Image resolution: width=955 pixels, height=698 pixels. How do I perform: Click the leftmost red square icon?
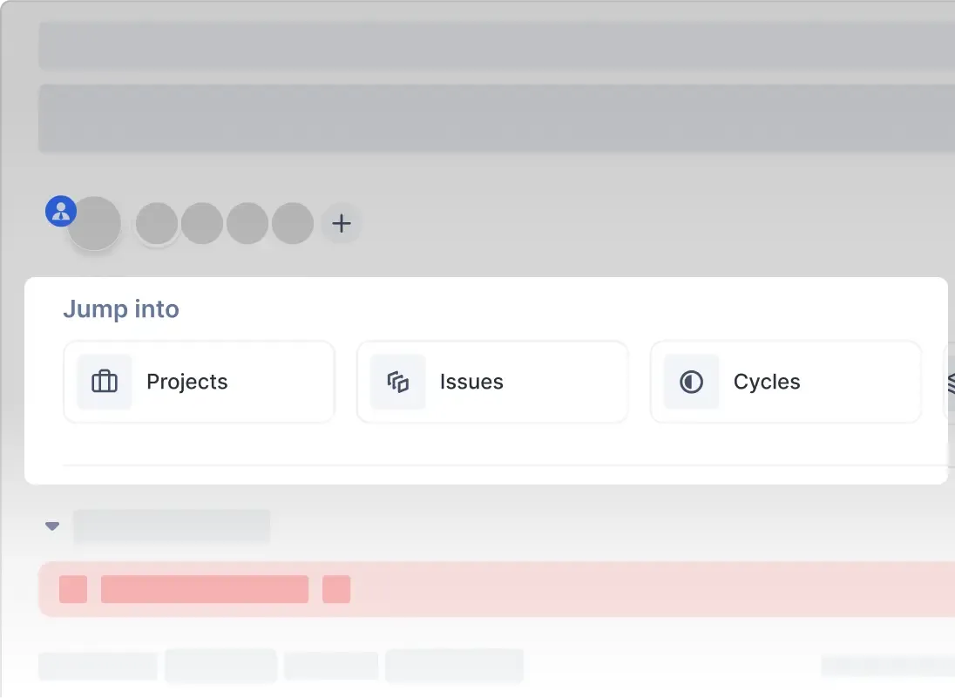tap(73, 589)
